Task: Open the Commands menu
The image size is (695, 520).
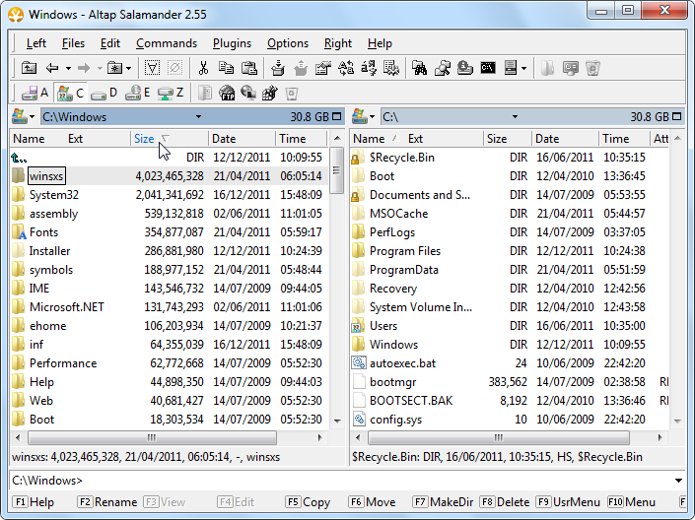Action: 167,43
